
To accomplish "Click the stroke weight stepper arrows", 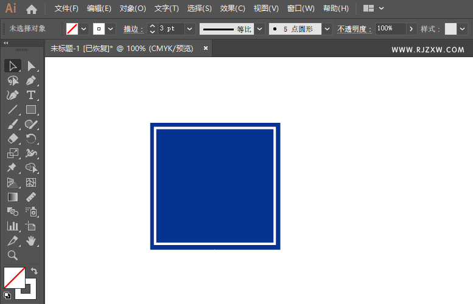I will 152,29.
